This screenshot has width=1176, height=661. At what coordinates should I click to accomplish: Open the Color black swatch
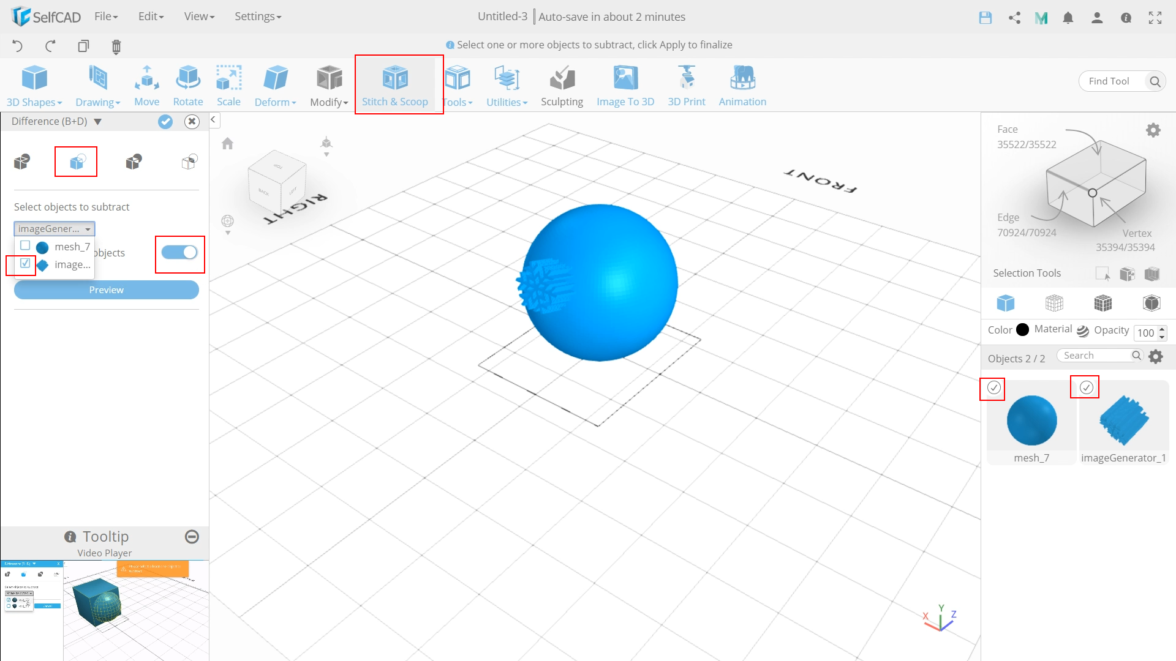(1022, 330)
